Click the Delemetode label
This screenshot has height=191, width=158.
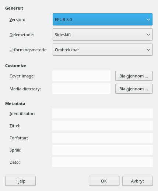(x=22, y=35)
